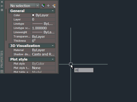Click the Material property label

(x=19, y=50)
